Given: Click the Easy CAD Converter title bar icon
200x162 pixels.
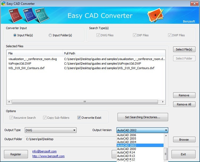Looking at the screenshot, I should pos(3,4).
